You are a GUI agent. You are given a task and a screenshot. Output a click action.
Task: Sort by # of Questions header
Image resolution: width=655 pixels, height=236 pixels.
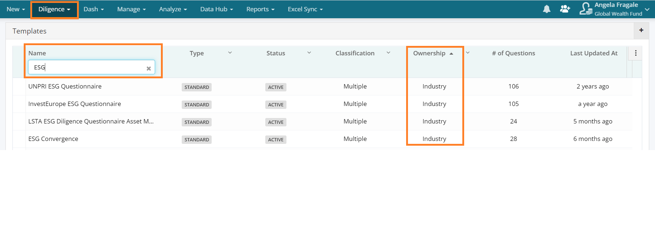tap(513, 53)
